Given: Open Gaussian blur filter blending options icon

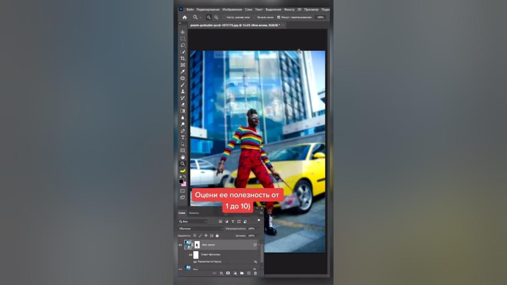Looking at the screenshot, I should [x=255, y=262].
